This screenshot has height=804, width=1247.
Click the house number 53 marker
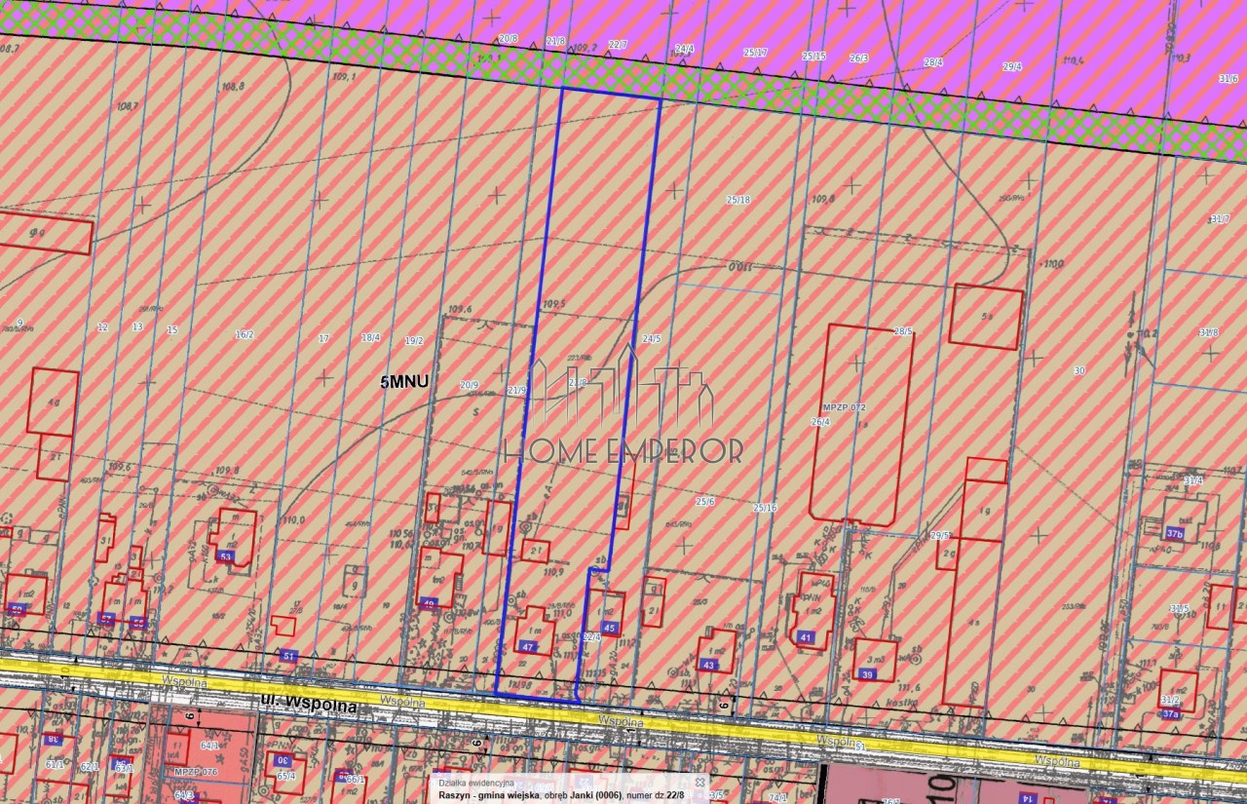[x=226, y=556]
